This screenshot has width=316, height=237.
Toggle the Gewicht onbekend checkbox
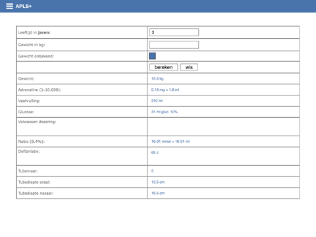(152, 56)
